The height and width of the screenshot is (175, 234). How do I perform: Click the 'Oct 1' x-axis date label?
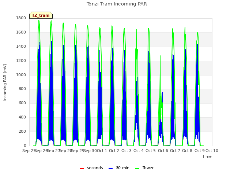(x=102, y=151)
